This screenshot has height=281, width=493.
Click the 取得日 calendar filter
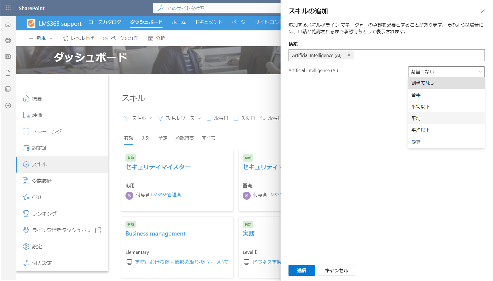pyautogui.click(x=217, y=118)
